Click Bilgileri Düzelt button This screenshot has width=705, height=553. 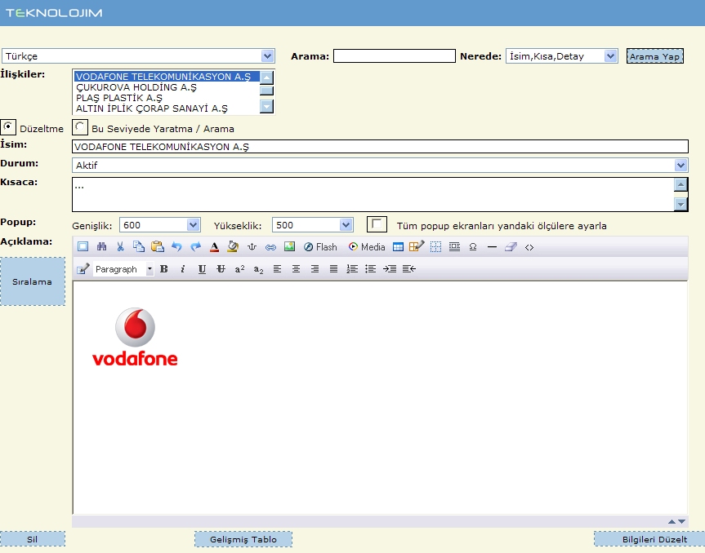[x=649, y=539]
